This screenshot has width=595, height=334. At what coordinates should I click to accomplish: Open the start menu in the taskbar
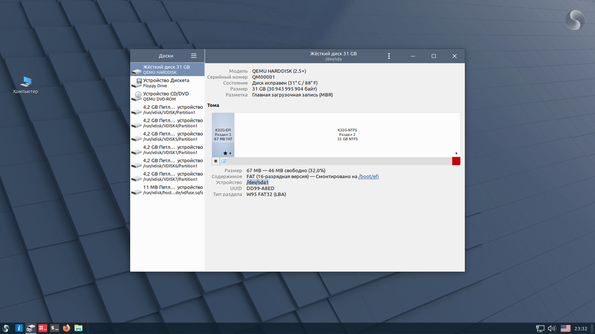point(7,328)
